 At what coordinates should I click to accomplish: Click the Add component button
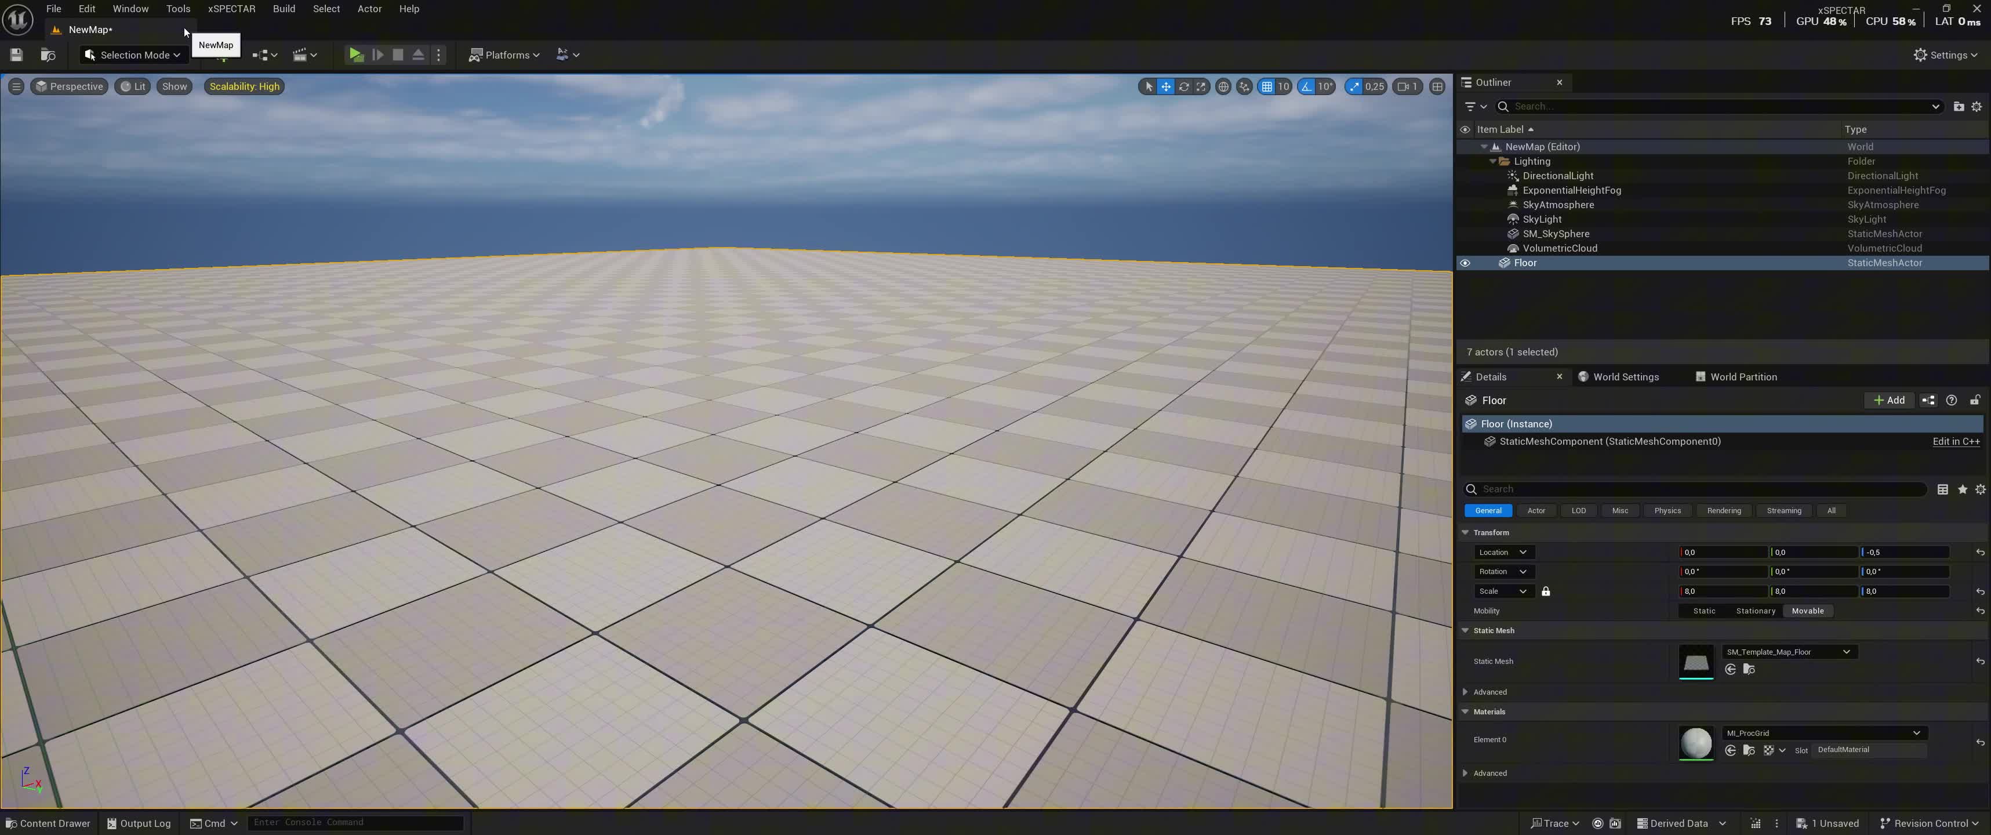click(x=1888, y=400)
